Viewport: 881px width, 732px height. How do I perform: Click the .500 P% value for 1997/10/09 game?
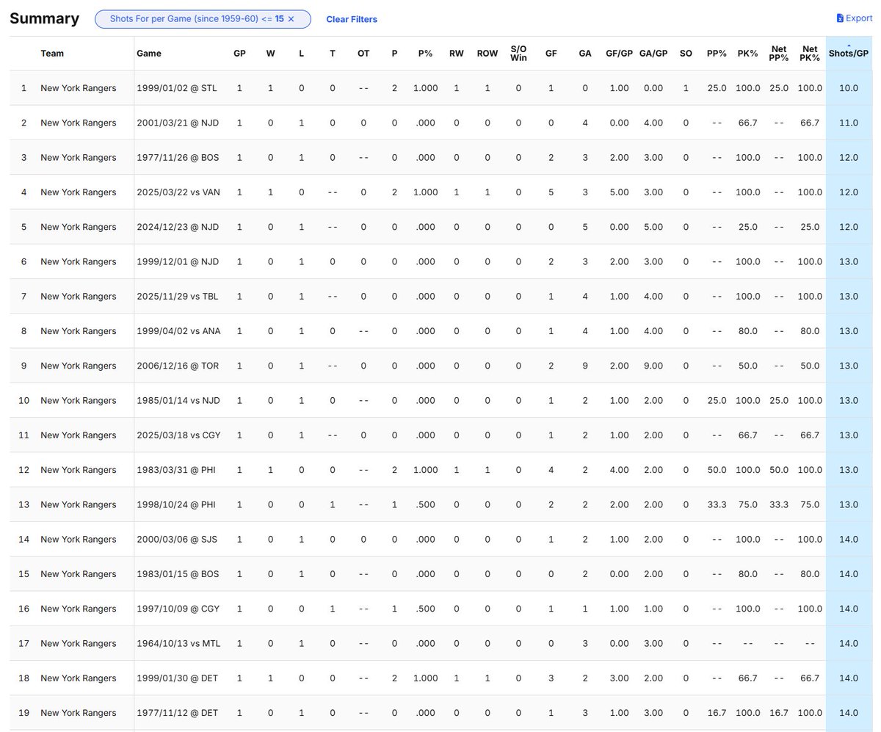click(425, 609)
